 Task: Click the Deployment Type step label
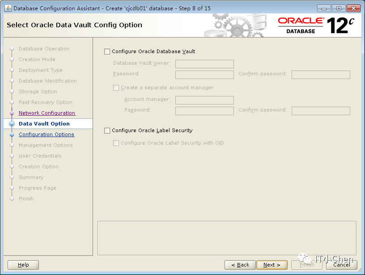click(41, 70)
